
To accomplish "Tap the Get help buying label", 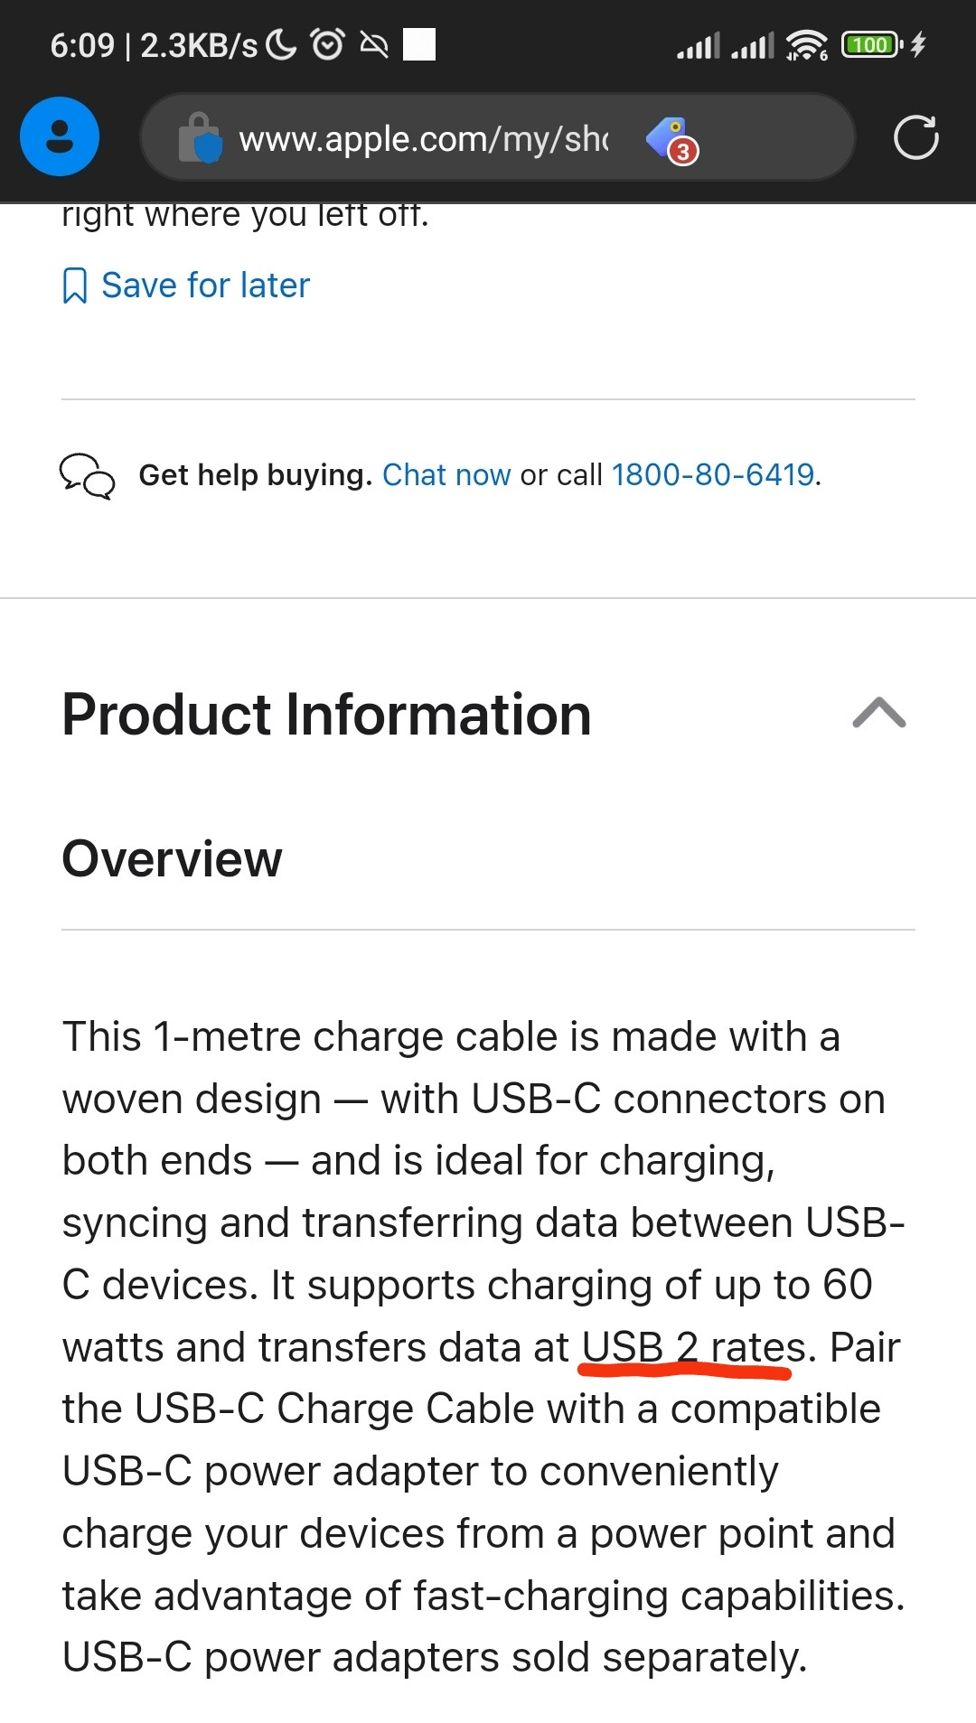I will coord(255,474).
